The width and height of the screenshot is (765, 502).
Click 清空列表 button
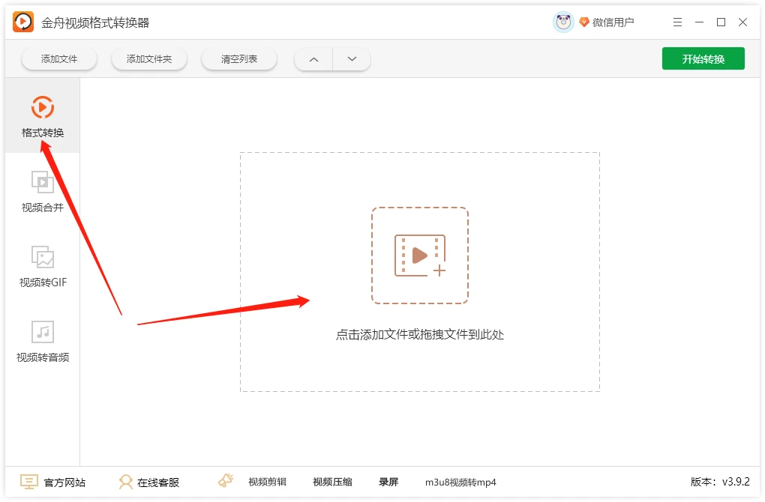click(239, 59)
